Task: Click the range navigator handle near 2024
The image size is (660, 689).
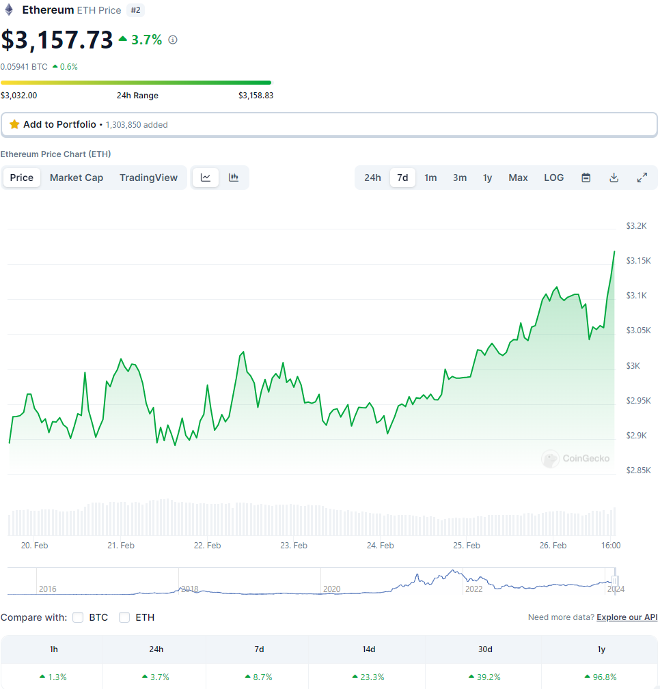Action: (x=615, y=581)
